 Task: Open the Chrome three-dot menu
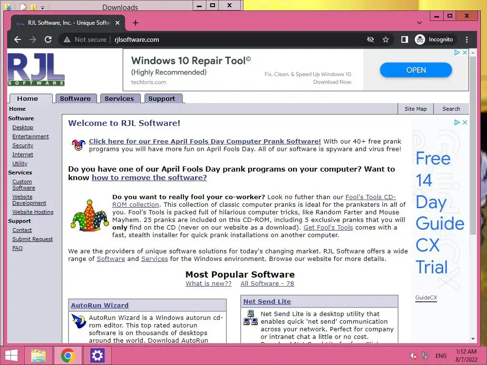[x=467, y=39]
